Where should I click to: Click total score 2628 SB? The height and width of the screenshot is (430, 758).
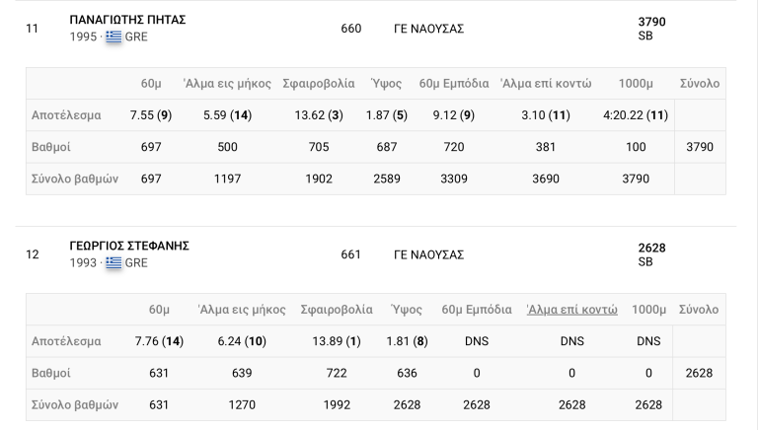[651, 254]
